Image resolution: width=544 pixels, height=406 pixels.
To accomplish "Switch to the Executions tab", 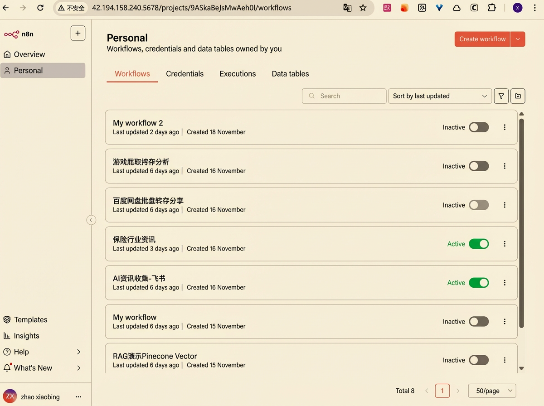I will [238, 74].
